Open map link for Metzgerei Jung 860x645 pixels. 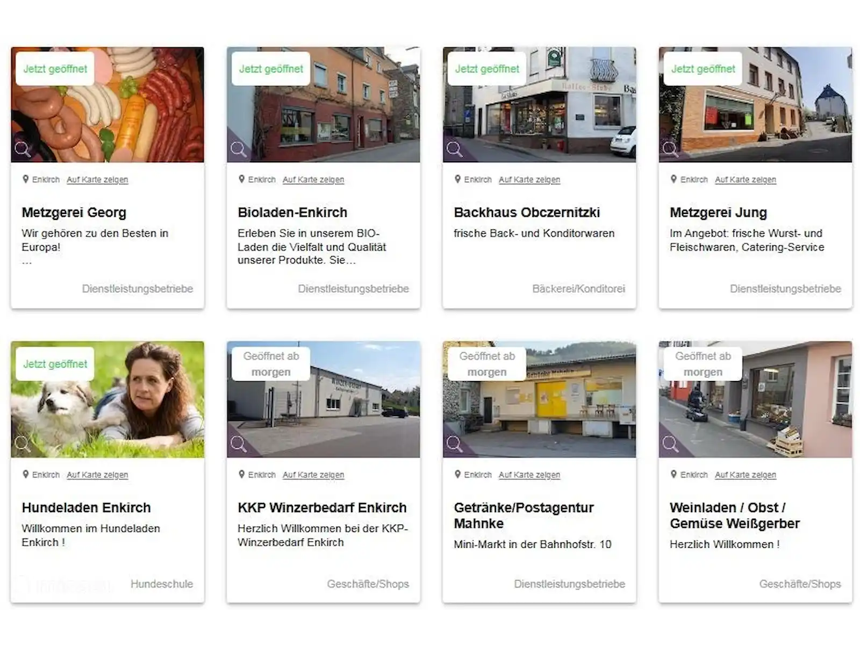point(746,180)
